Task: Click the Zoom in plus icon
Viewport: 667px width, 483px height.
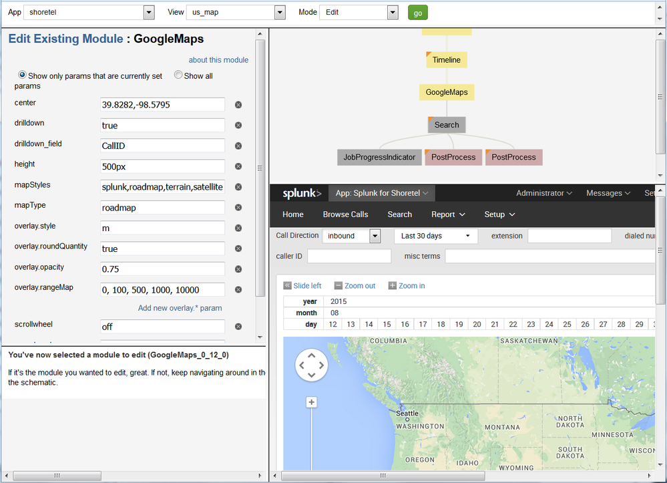Action: pyautogui.click(x=392, y=285)
